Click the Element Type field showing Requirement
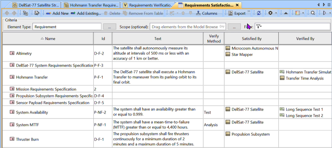This screenshot has height=148, width=332. [x=67, y=27]
